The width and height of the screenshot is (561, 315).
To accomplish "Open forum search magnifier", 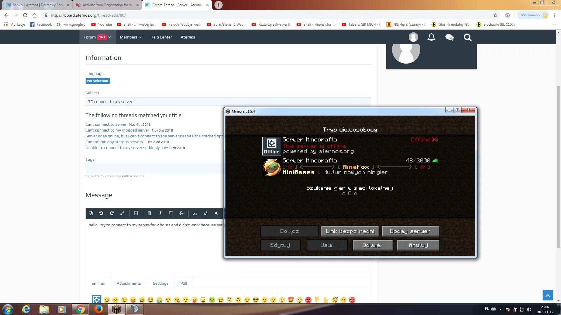I will [467, 37].
